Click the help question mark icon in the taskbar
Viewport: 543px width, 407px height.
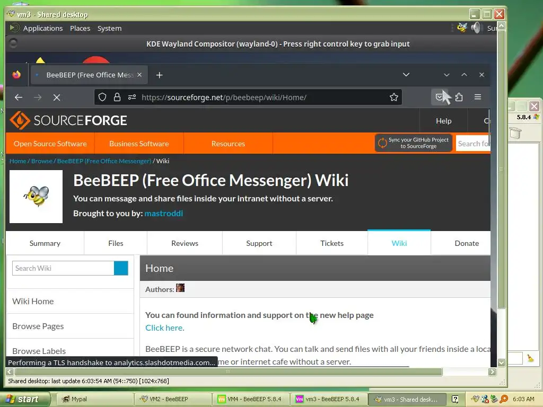pos(455,399)
